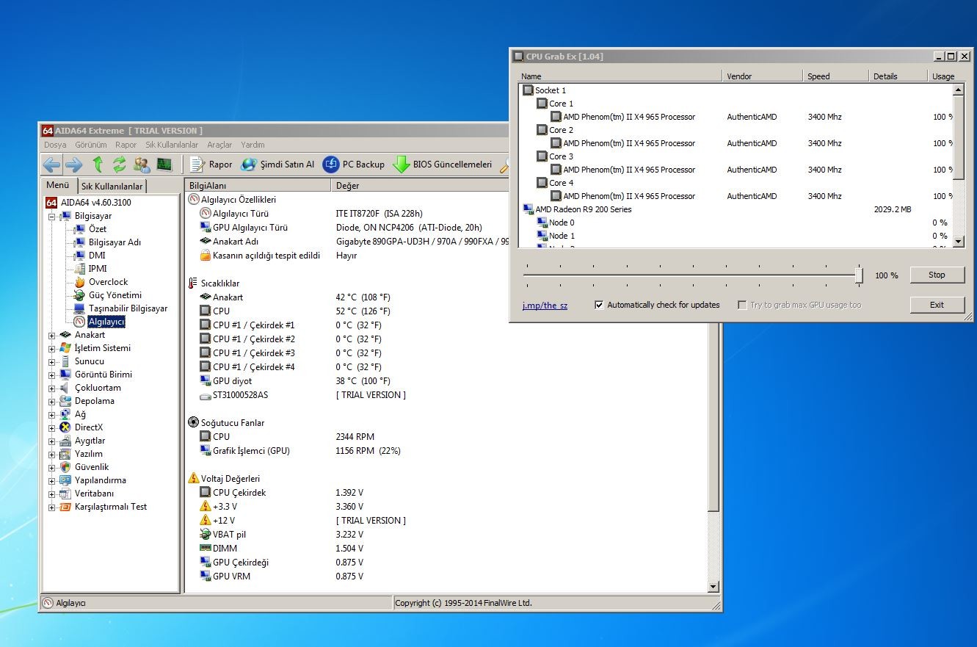Click scroll down arrow in CPU Grab Ex list
The height and width of the screenshot is (647, 977).
[x=958, y=241]
